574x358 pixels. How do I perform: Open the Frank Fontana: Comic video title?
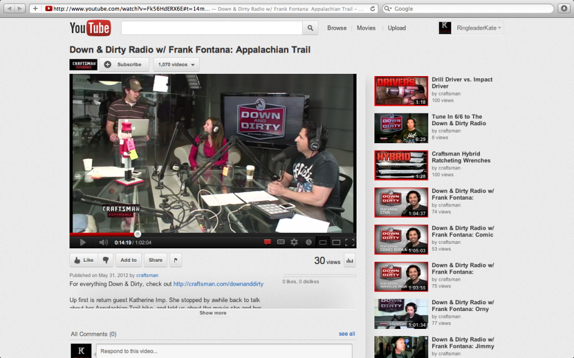[x=462, y=231]
